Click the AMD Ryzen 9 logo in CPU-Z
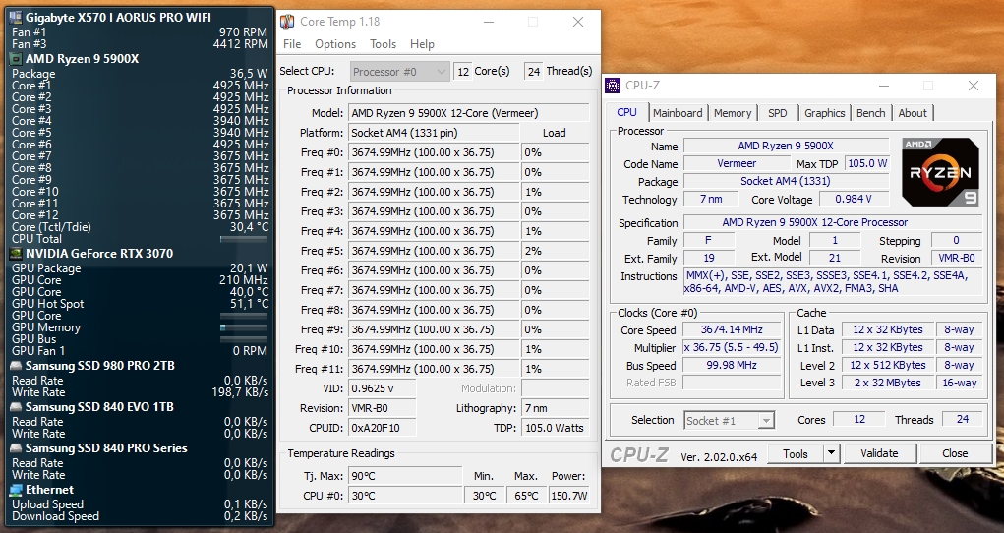The height and width of the screenshot is (533, 1004). pyautogui.click(x=941, y=171)
